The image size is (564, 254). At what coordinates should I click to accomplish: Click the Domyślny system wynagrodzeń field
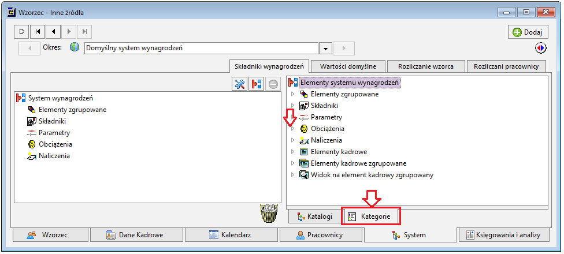click(202, 48)
